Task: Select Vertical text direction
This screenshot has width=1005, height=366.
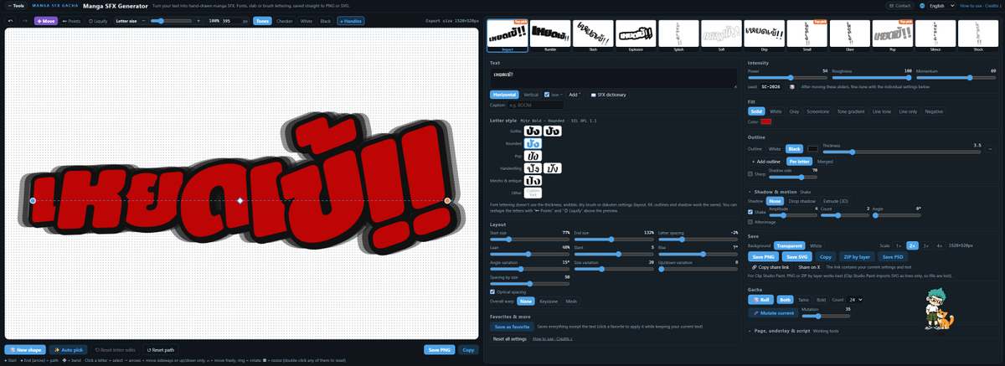Action: click(x=531, y=95)
